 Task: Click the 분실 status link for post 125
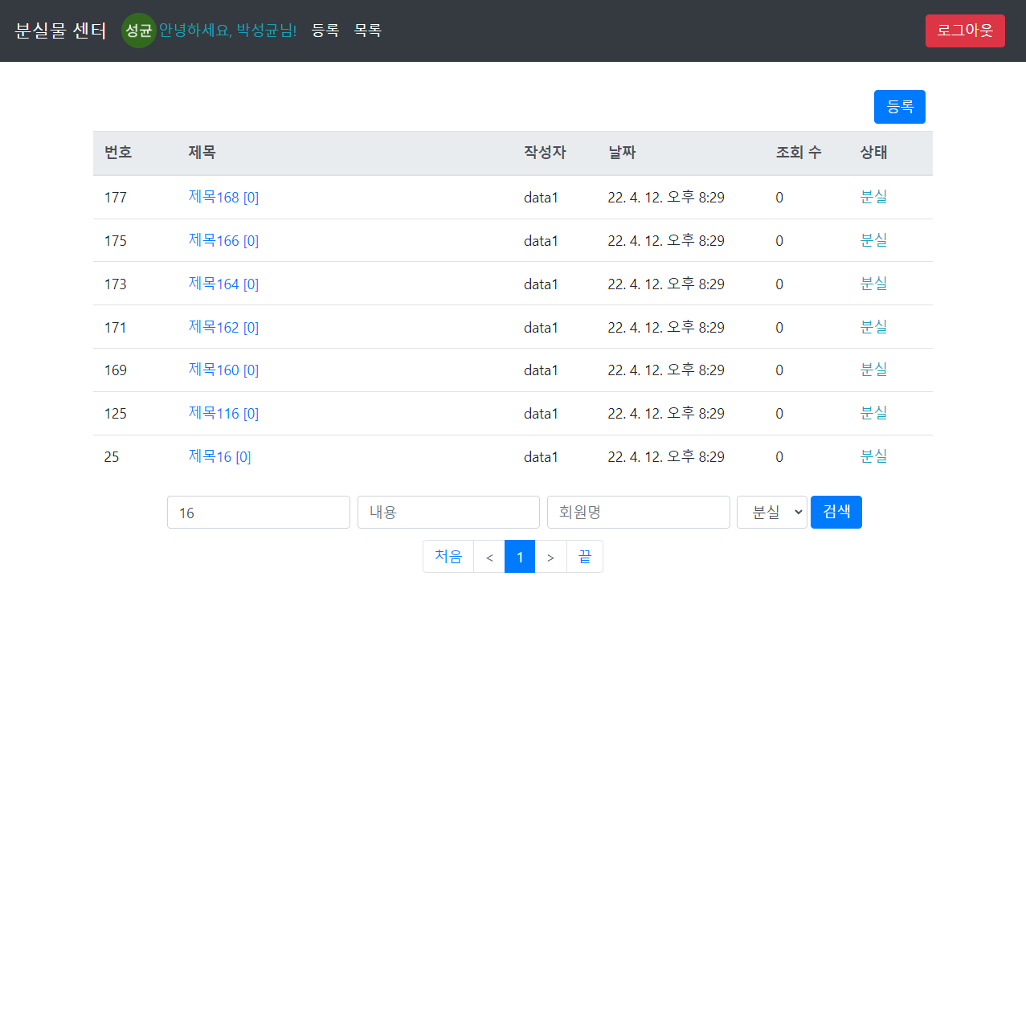pos(873,413)
